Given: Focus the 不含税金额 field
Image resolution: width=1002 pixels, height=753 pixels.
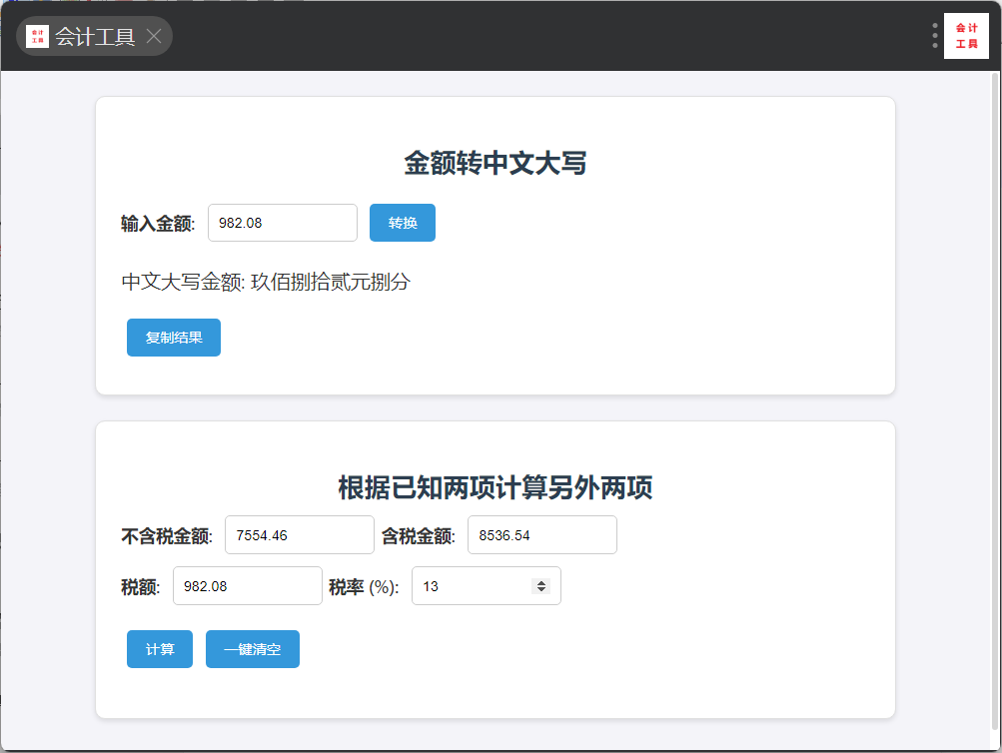Looking at the screenshot, I should [x=300, y=534].
